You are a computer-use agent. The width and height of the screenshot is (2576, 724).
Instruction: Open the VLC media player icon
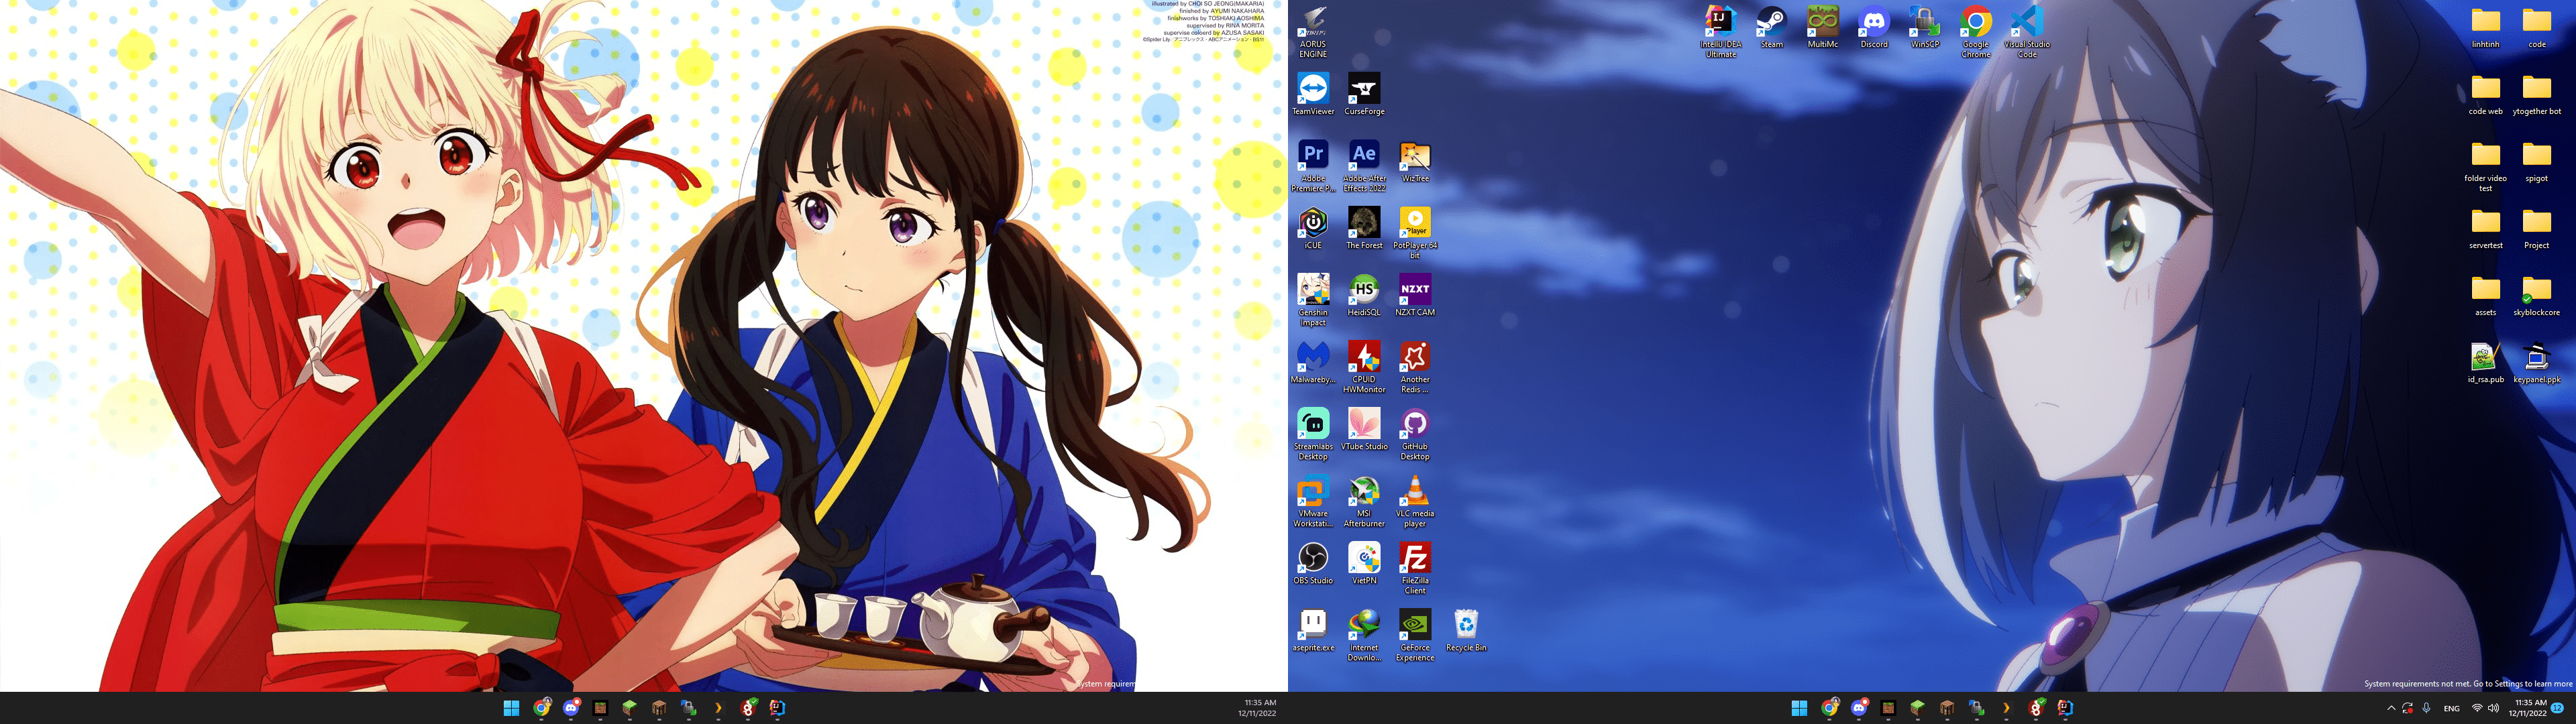coord(1414,492)
